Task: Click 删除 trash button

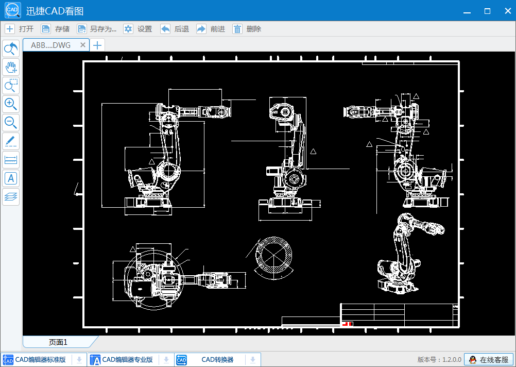Action: click(x=247, y=29)
